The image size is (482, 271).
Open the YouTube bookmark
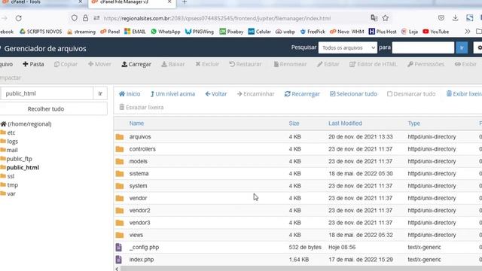click(436, 32)
